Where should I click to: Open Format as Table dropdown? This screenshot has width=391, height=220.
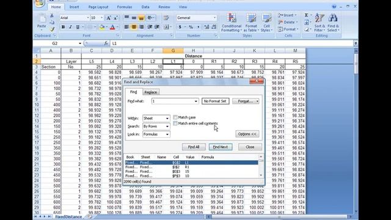tap(251, 23)
